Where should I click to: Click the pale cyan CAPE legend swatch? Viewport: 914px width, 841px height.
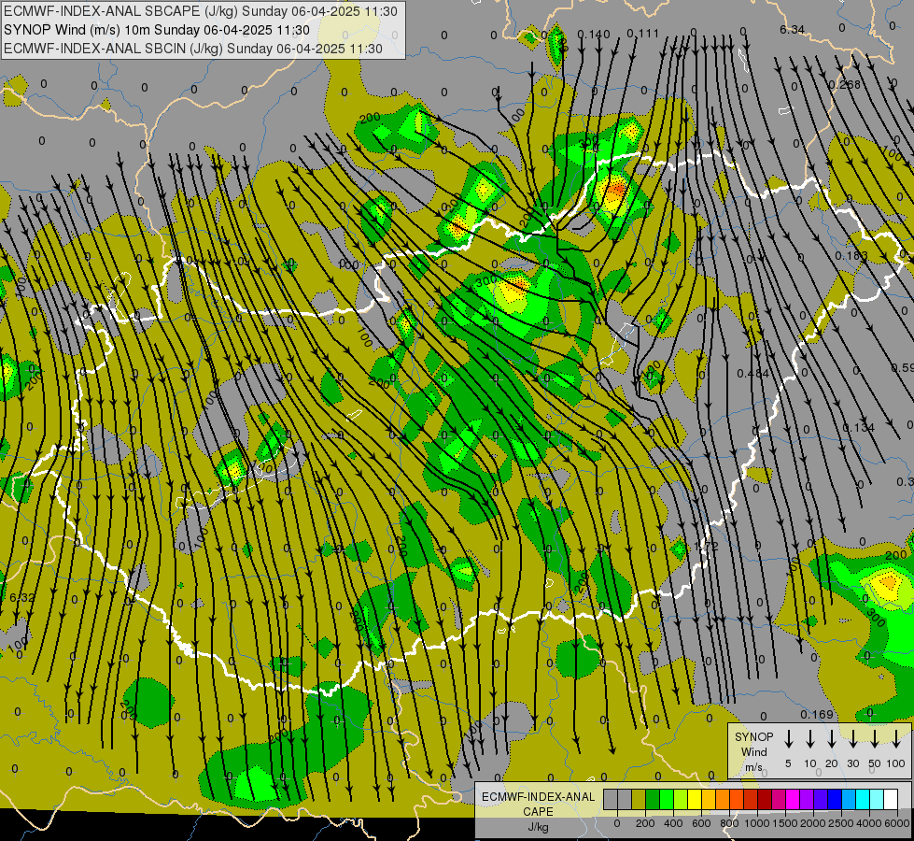point(877,800)
